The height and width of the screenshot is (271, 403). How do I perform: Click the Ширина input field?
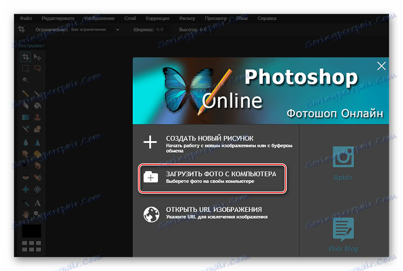point(163,30)
